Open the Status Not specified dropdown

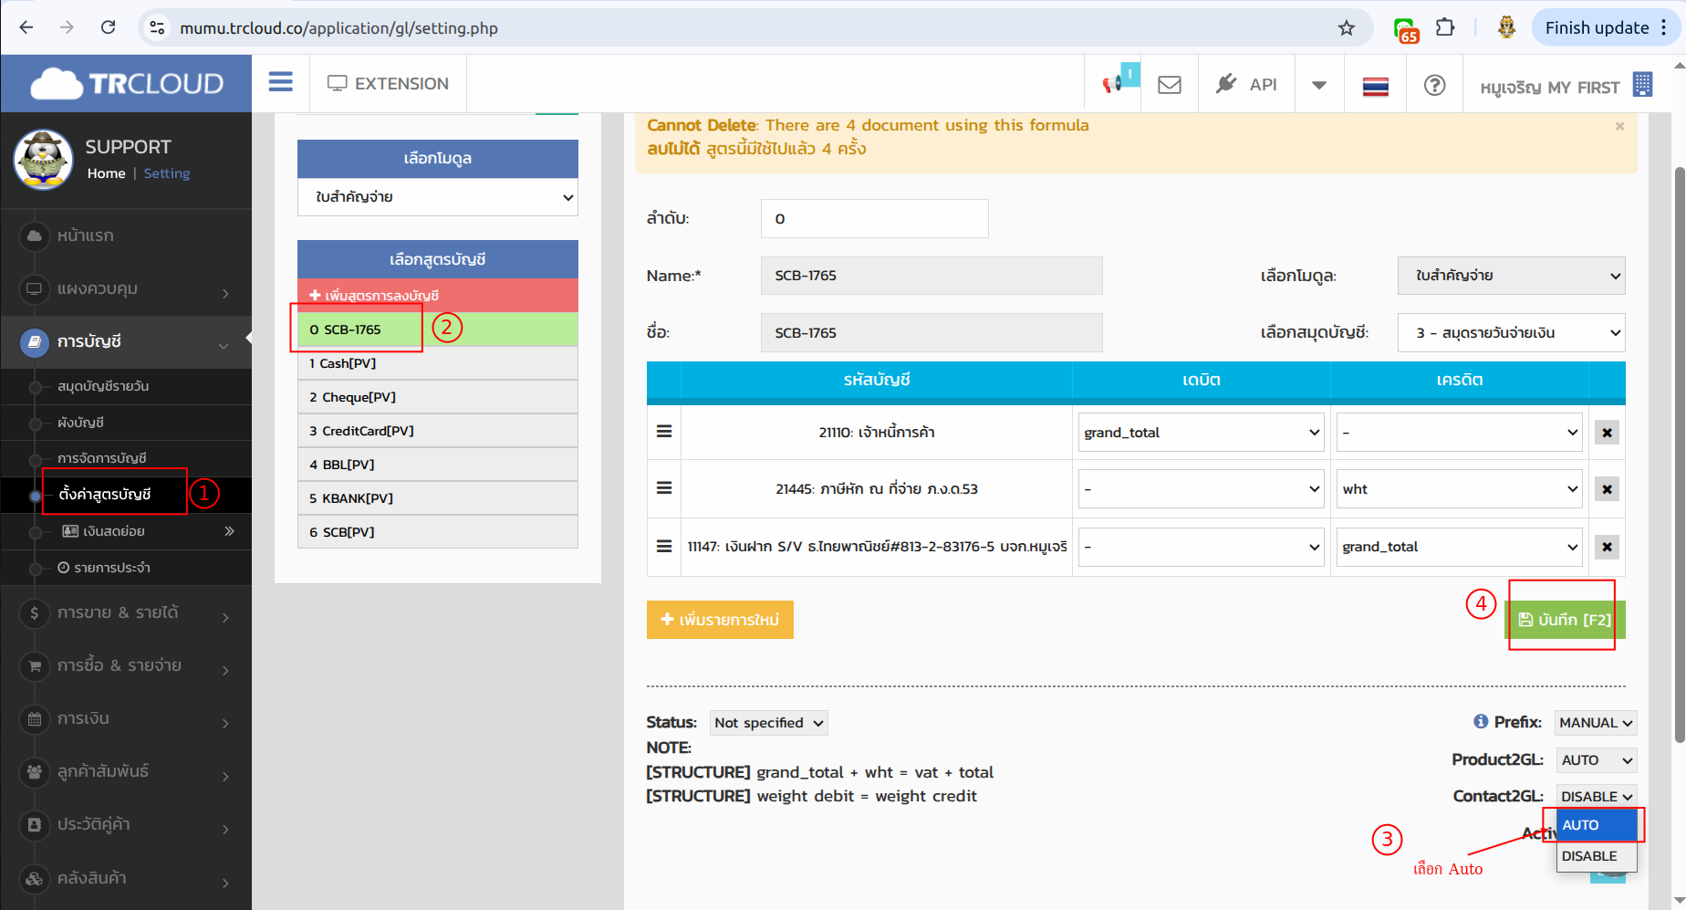pyautogui.click(x=769, y=723)
